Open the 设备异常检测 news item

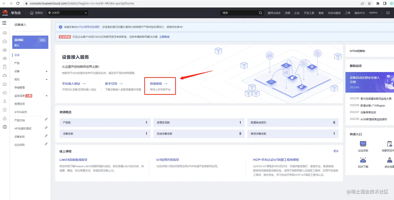(x=368, y=112)
